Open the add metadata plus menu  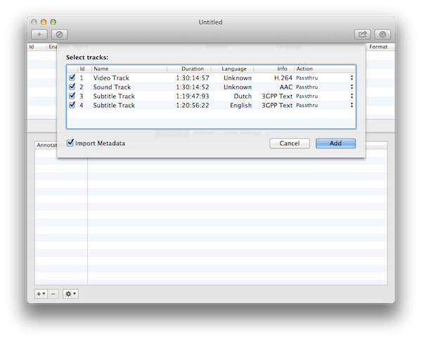tap(41, 294)
